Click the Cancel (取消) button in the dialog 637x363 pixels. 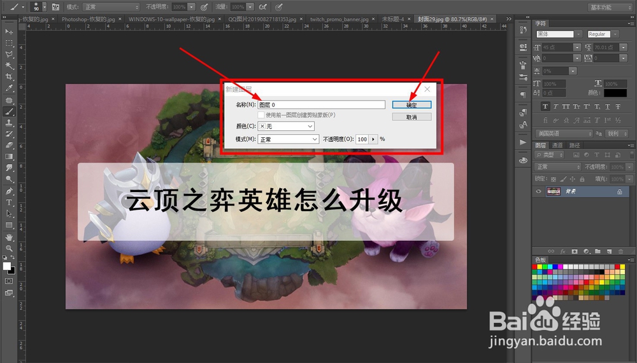coord(412,117)
